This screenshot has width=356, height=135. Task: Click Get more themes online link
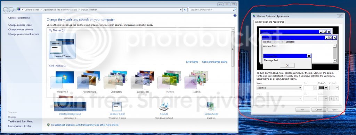(x=215, y=62)
